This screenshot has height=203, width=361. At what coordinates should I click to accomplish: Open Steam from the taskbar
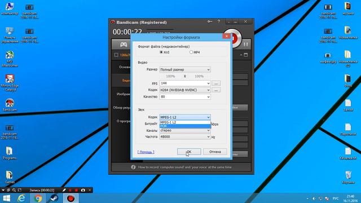[x=54, y=198]
